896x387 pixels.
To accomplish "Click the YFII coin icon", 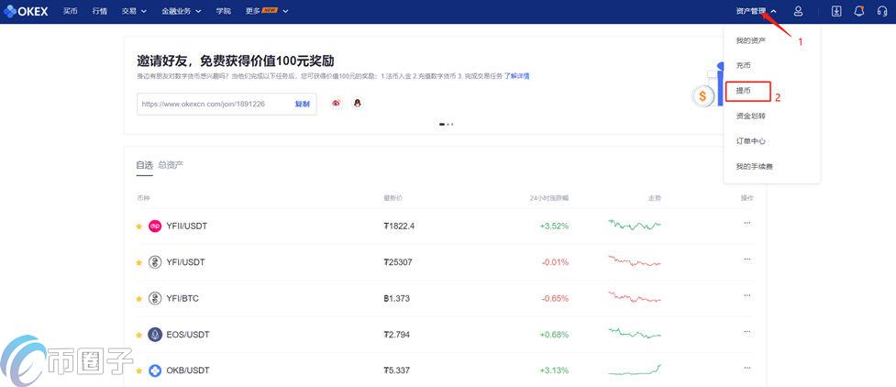I will pyautogui.click(x=155, y=226).
